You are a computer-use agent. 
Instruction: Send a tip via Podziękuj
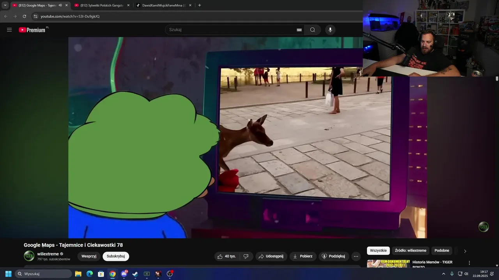(334, 256)
